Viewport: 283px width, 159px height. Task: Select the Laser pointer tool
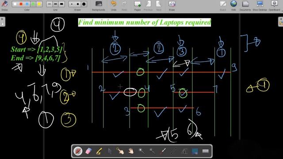pyautogui.click(x=163, y=151)
